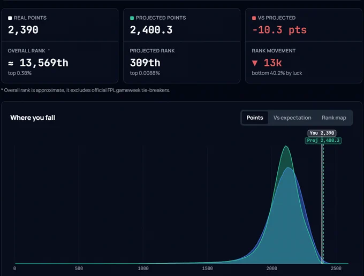This screenshot has height=276, width=364.
Task: Click the 'OVERALL RANK' label
Action: (x=26, y=51)
